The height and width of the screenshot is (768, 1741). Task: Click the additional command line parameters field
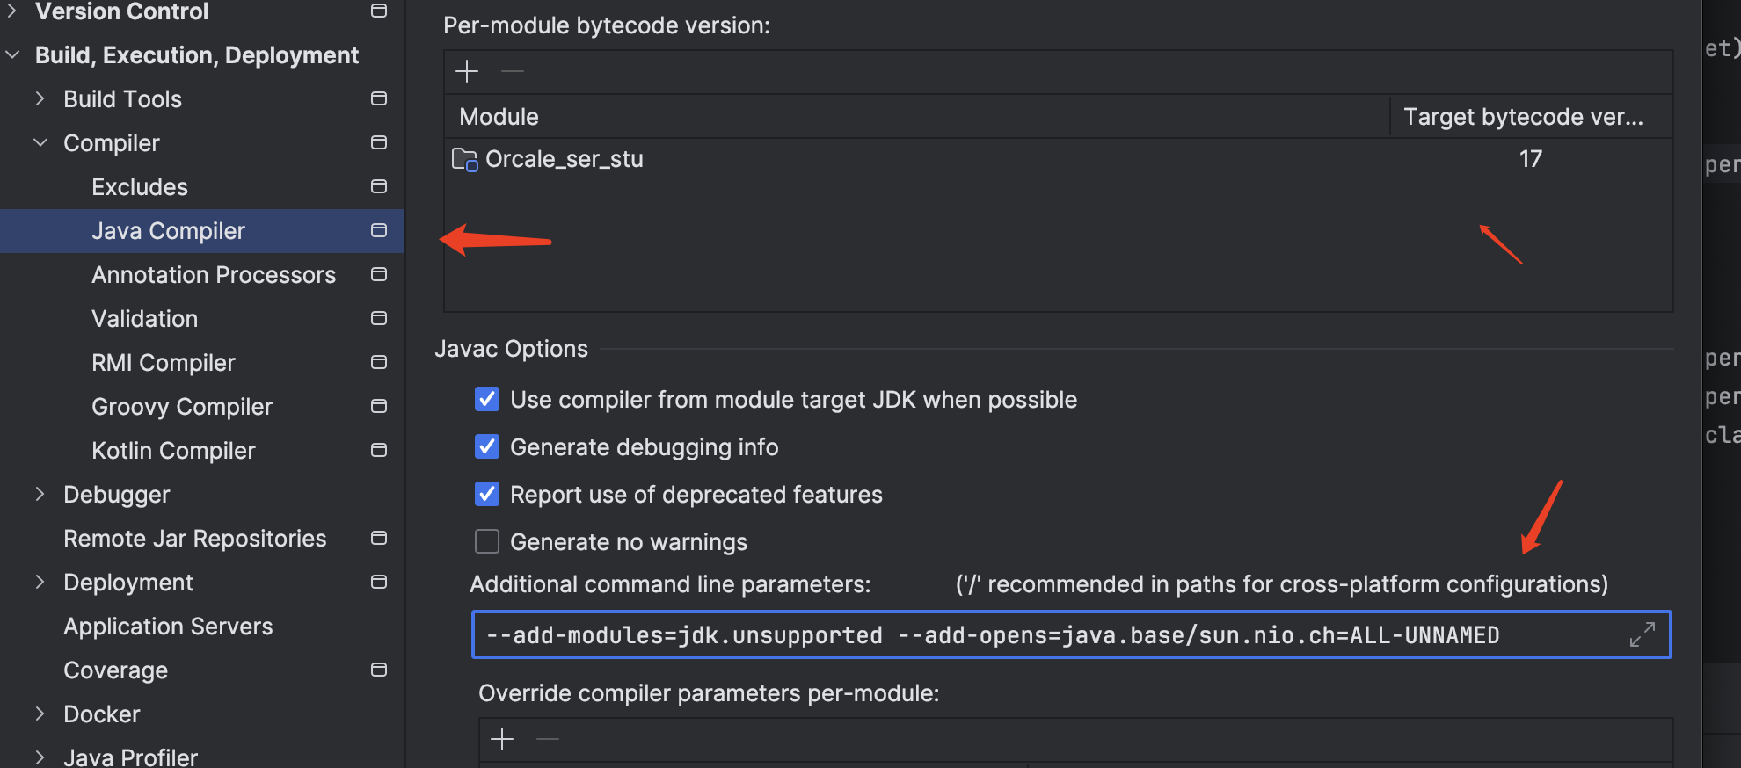click(1051, 634)
